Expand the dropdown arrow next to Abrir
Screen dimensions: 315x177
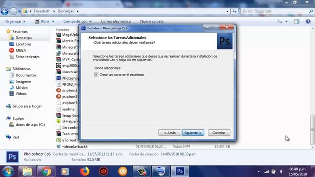pyautogui.click(x=53, y=21)
